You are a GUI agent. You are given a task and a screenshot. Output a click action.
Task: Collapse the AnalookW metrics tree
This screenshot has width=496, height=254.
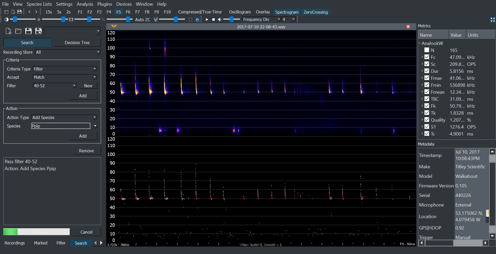point(419,43)
